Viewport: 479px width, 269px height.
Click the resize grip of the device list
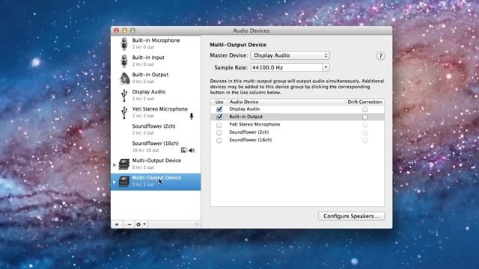197,224
